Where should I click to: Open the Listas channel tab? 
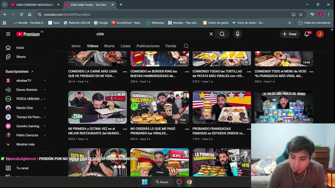pos(126,46)
